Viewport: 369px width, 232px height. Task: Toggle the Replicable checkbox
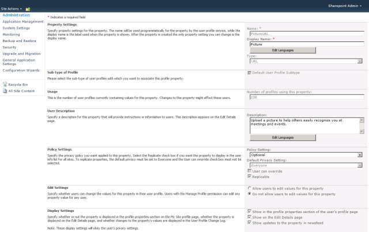(248, 177)
